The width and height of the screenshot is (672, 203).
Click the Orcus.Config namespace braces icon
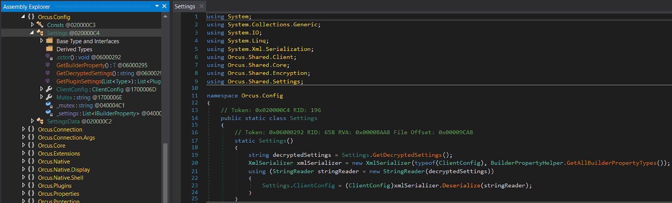coord(31,17)
